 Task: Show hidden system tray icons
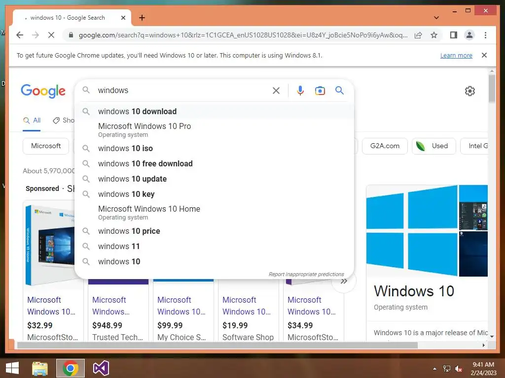pos(435,369)
